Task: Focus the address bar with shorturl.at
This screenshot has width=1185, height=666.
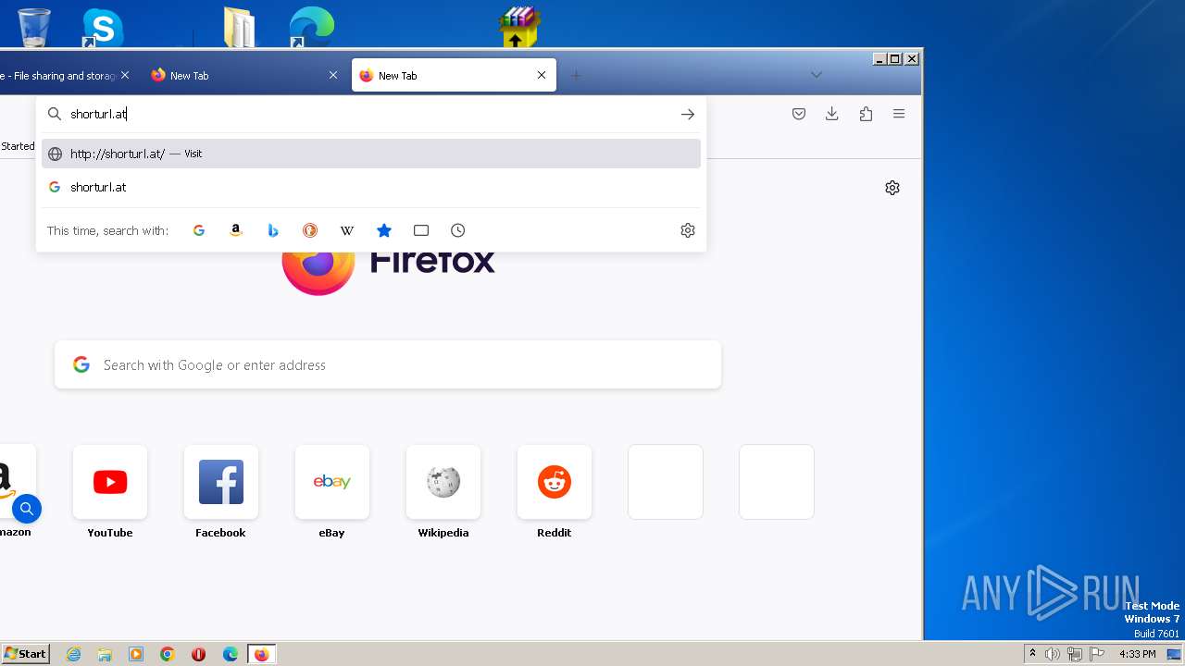Action: tap(370, 114)
